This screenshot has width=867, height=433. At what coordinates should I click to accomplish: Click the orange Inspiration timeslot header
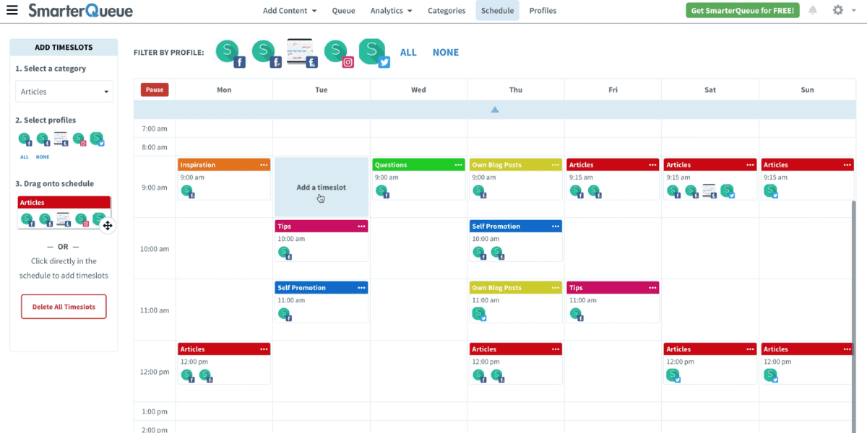click(x=224, y=165)
